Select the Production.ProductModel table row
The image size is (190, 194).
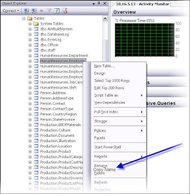[60, 189]
